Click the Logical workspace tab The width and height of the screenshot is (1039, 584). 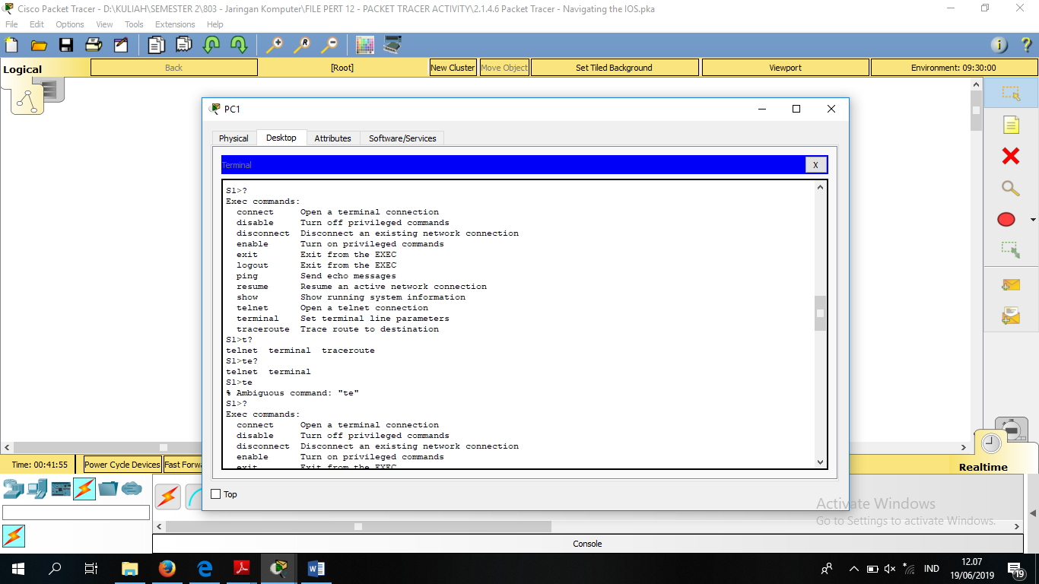(23, 69)
